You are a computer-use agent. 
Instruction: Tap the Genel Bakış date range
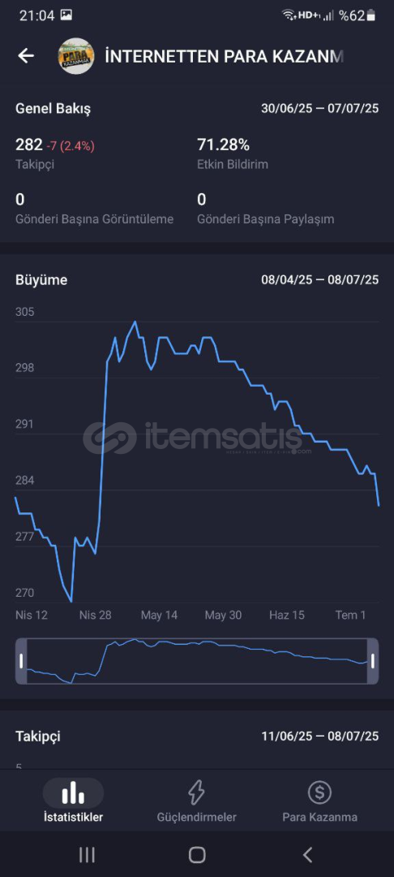[x=319, y=109]
